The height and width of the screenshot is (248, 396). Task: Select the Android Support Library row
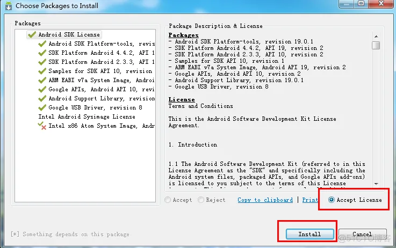97,98
